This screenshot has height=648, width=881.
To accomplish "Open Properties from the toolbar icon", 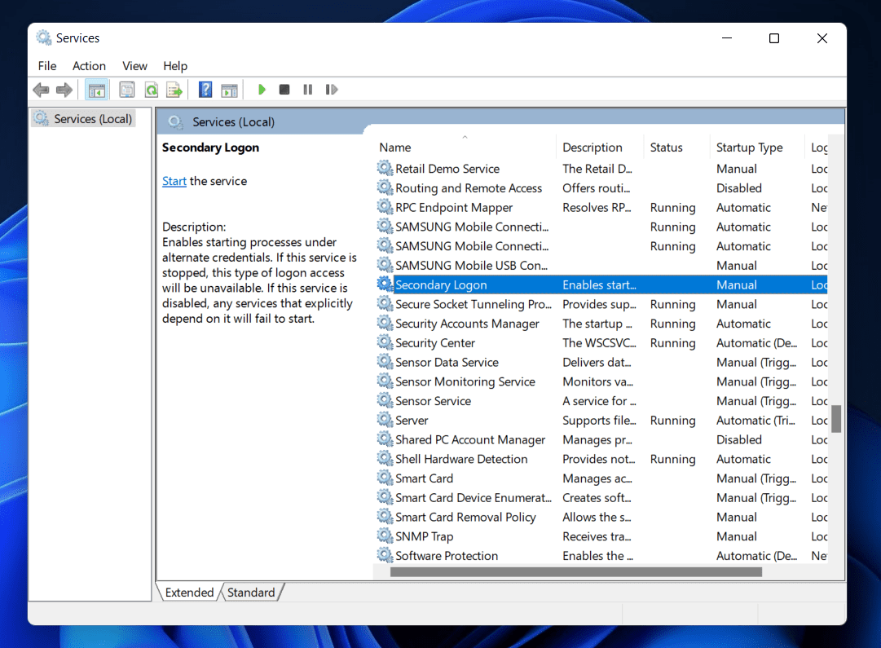I will (x=127, y=90).
